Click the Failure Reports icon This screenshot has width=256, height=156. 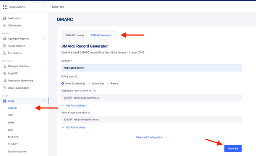tap(5, 46)
